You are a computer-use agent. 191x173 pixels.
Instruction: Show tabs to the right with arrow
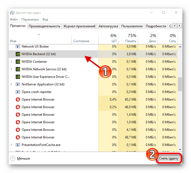click(180, 26)
